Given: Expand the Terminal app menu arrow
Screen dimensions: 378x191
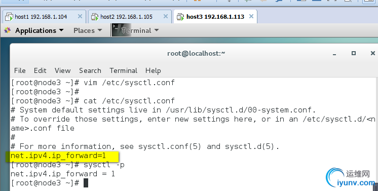Looking at the screenshot, I should pyautogui.click(x=157, y=30).
